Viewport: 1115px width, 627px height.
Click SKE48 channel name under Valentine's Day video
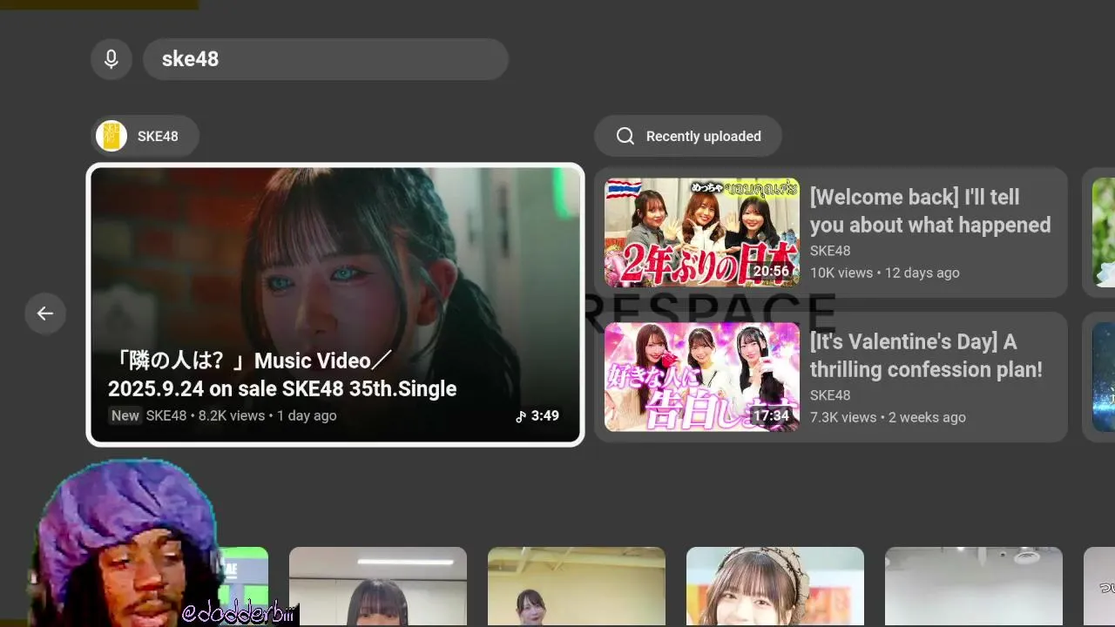pyautogui.click(x=830, y=395)
